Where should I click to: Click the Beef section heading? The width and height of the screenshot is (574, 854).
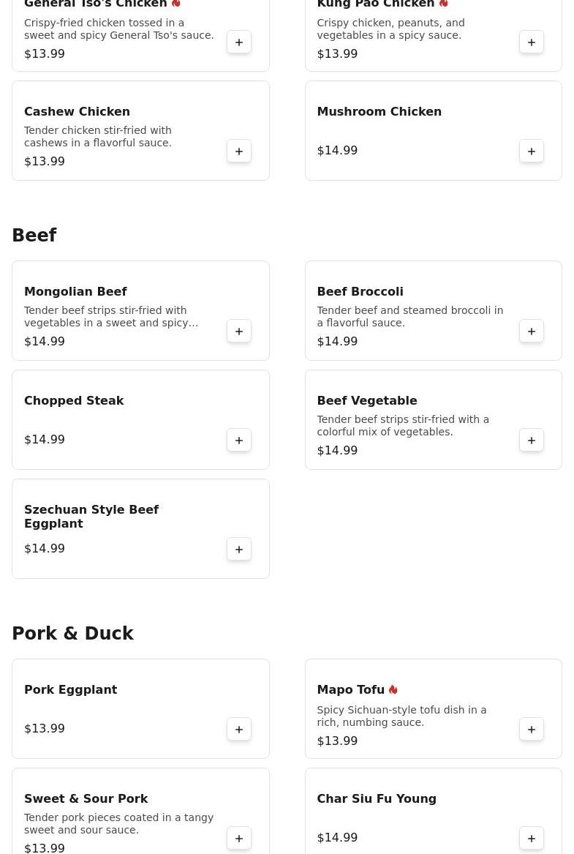34,236
